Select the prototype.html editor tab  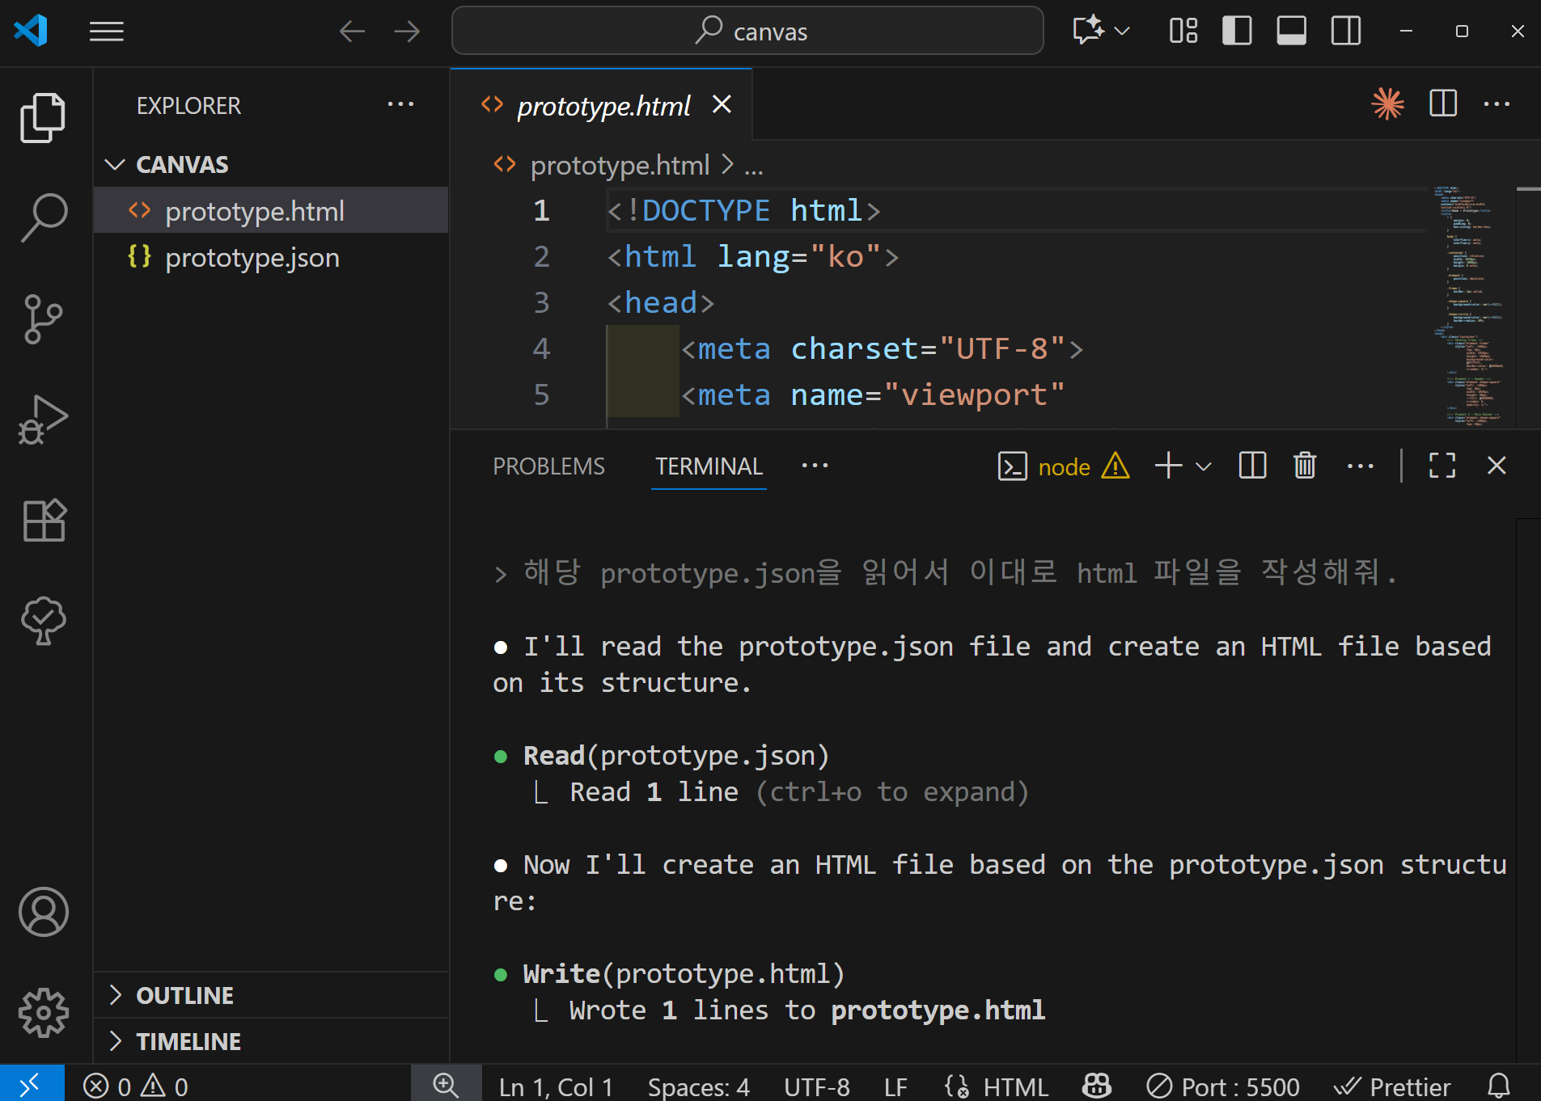click(603, 105)
